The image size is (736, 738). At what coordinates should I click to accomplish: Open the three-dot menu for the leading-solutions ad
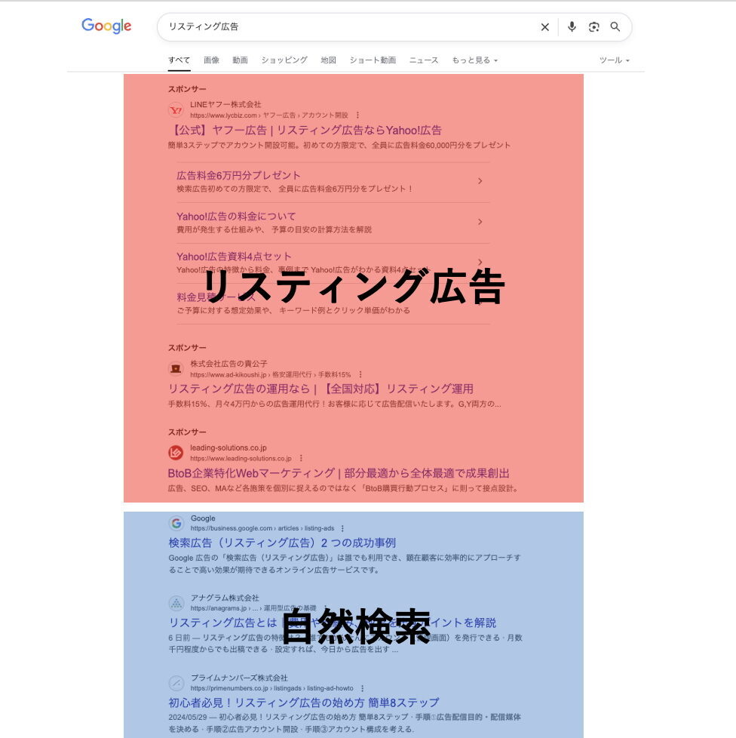coord(301,459)
